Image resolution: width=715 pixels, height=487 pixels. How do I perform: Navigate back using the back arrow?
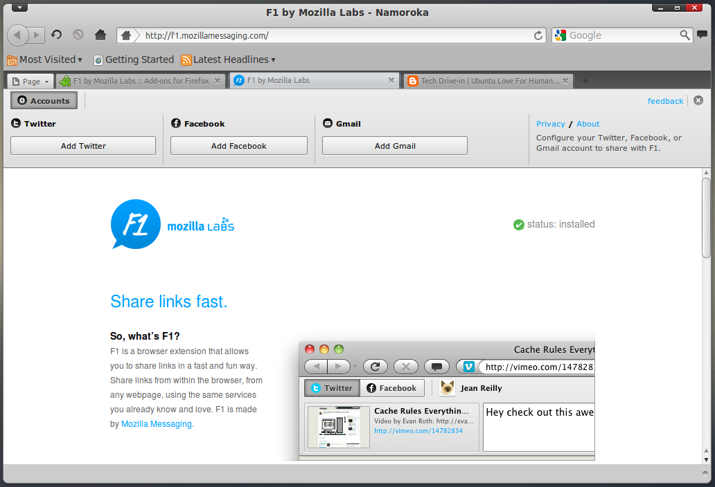click(x=17, y=35)
